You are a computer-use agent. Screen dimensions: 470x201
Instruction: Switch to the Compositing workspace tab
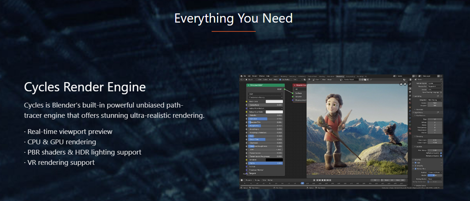coord(350,76)
